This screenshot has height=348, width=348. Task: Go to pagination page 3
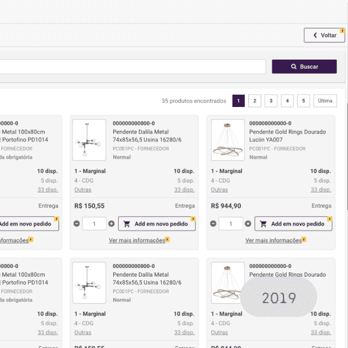pos(271,101)
